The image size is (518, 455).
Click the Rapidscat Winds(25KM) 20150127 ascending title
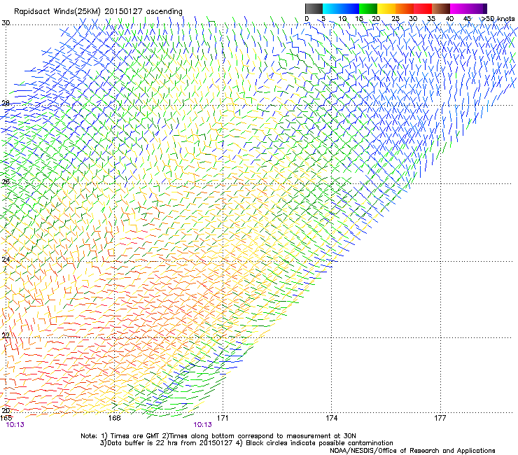click(98, 11)
